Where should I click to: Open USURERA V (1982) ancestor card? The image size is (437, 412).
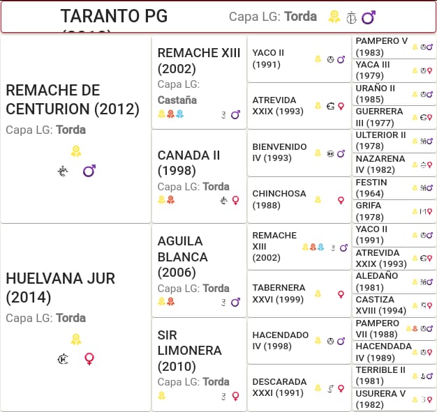pos(394,399)
